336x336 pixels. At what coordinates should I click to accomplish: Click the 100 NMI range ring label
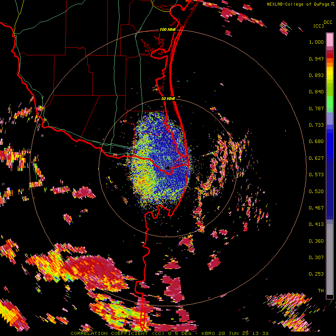[x=168, y=29]
